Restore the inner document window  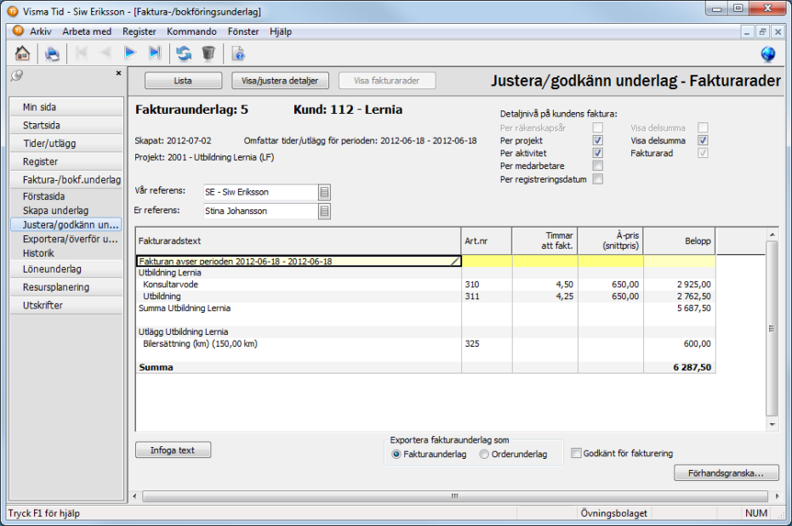tap(762, 31)
